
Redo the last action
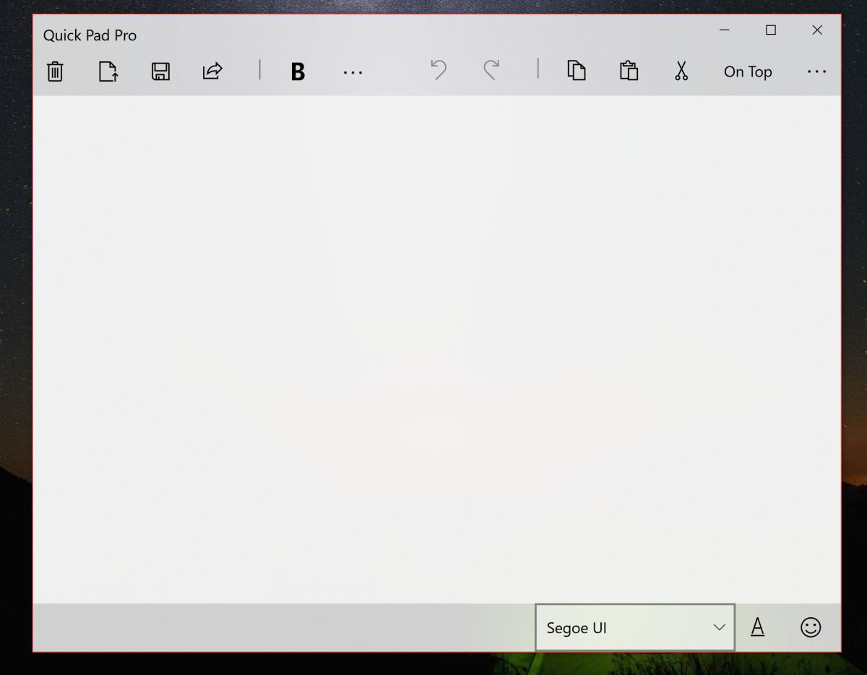click(x=491, y=70)
